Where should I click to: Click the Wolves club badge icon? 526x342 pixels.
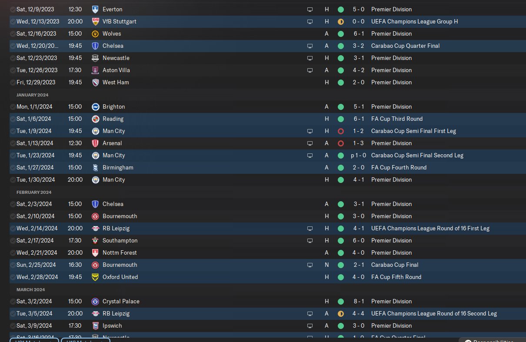tap(95, 33)
